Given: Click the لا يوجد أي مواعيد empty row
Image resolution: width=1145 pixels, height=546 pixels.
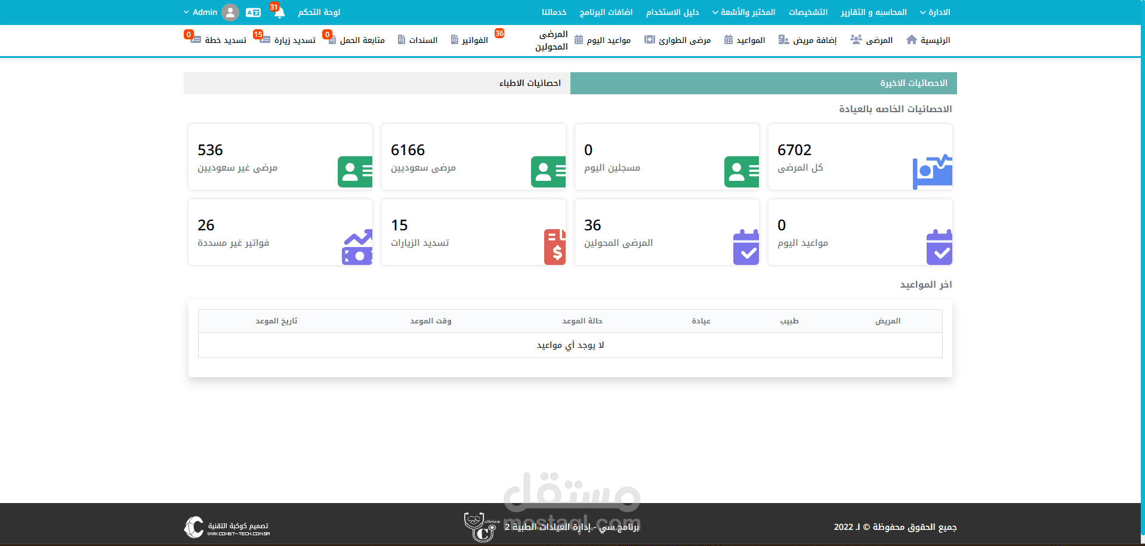Looking at the screenshot, I should tap(570, 345).
